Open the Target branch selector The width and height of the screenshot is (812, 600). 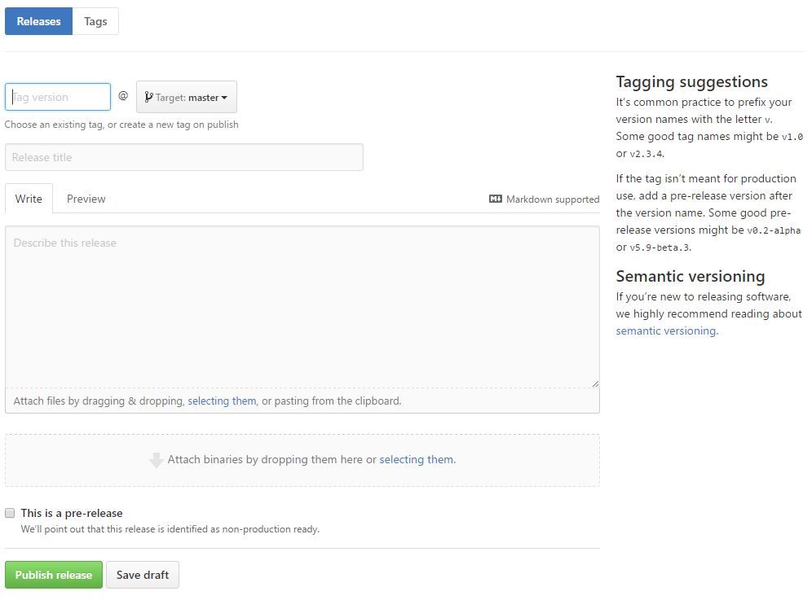pyautogui.click(x=187, y=97)
